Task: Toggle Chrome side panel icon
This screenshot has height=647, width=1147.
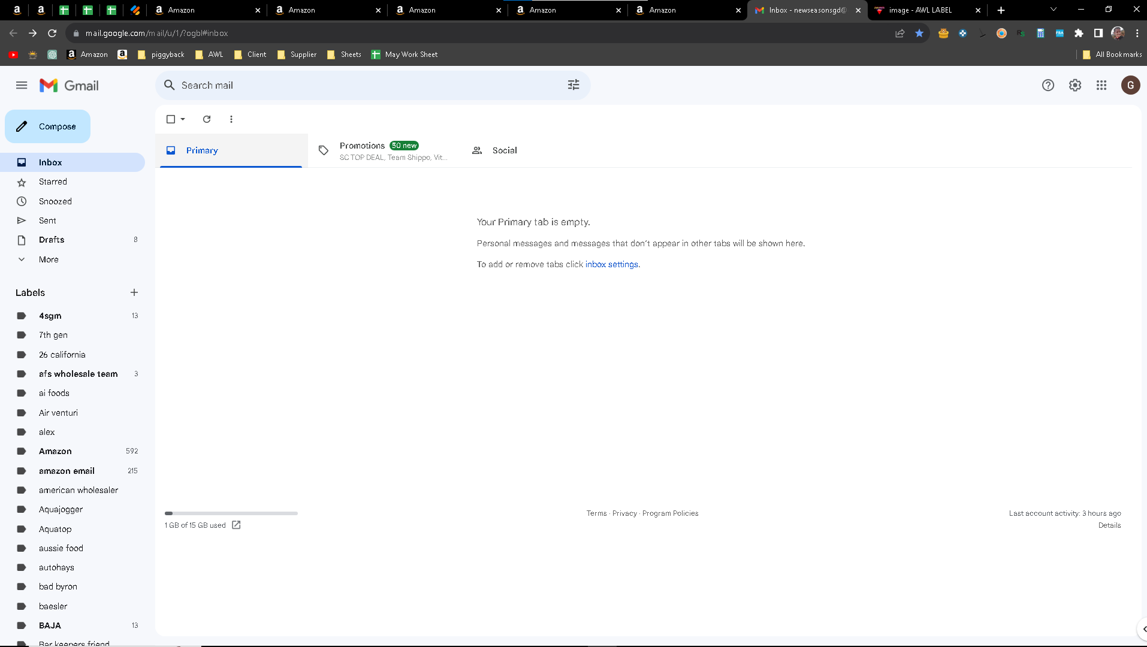Action: 1098,33
